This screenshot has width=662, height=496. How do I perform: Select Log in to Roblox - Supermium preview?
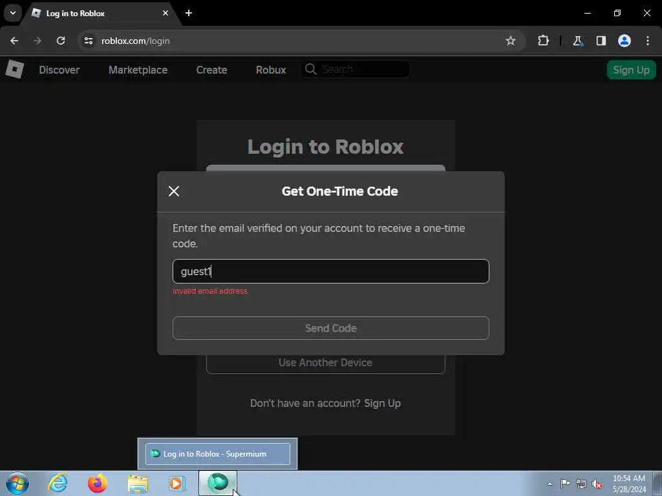coord(217,454)
